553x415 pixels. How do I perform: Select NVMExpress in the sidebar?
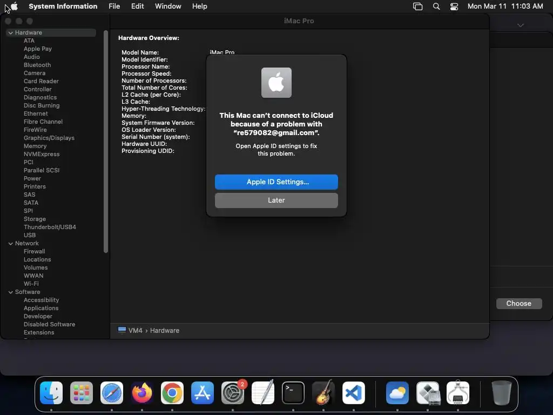coord(42,154)
